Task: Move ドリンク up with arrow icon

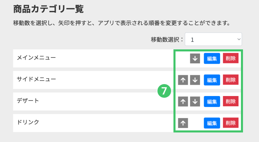Action: (183, 123)
